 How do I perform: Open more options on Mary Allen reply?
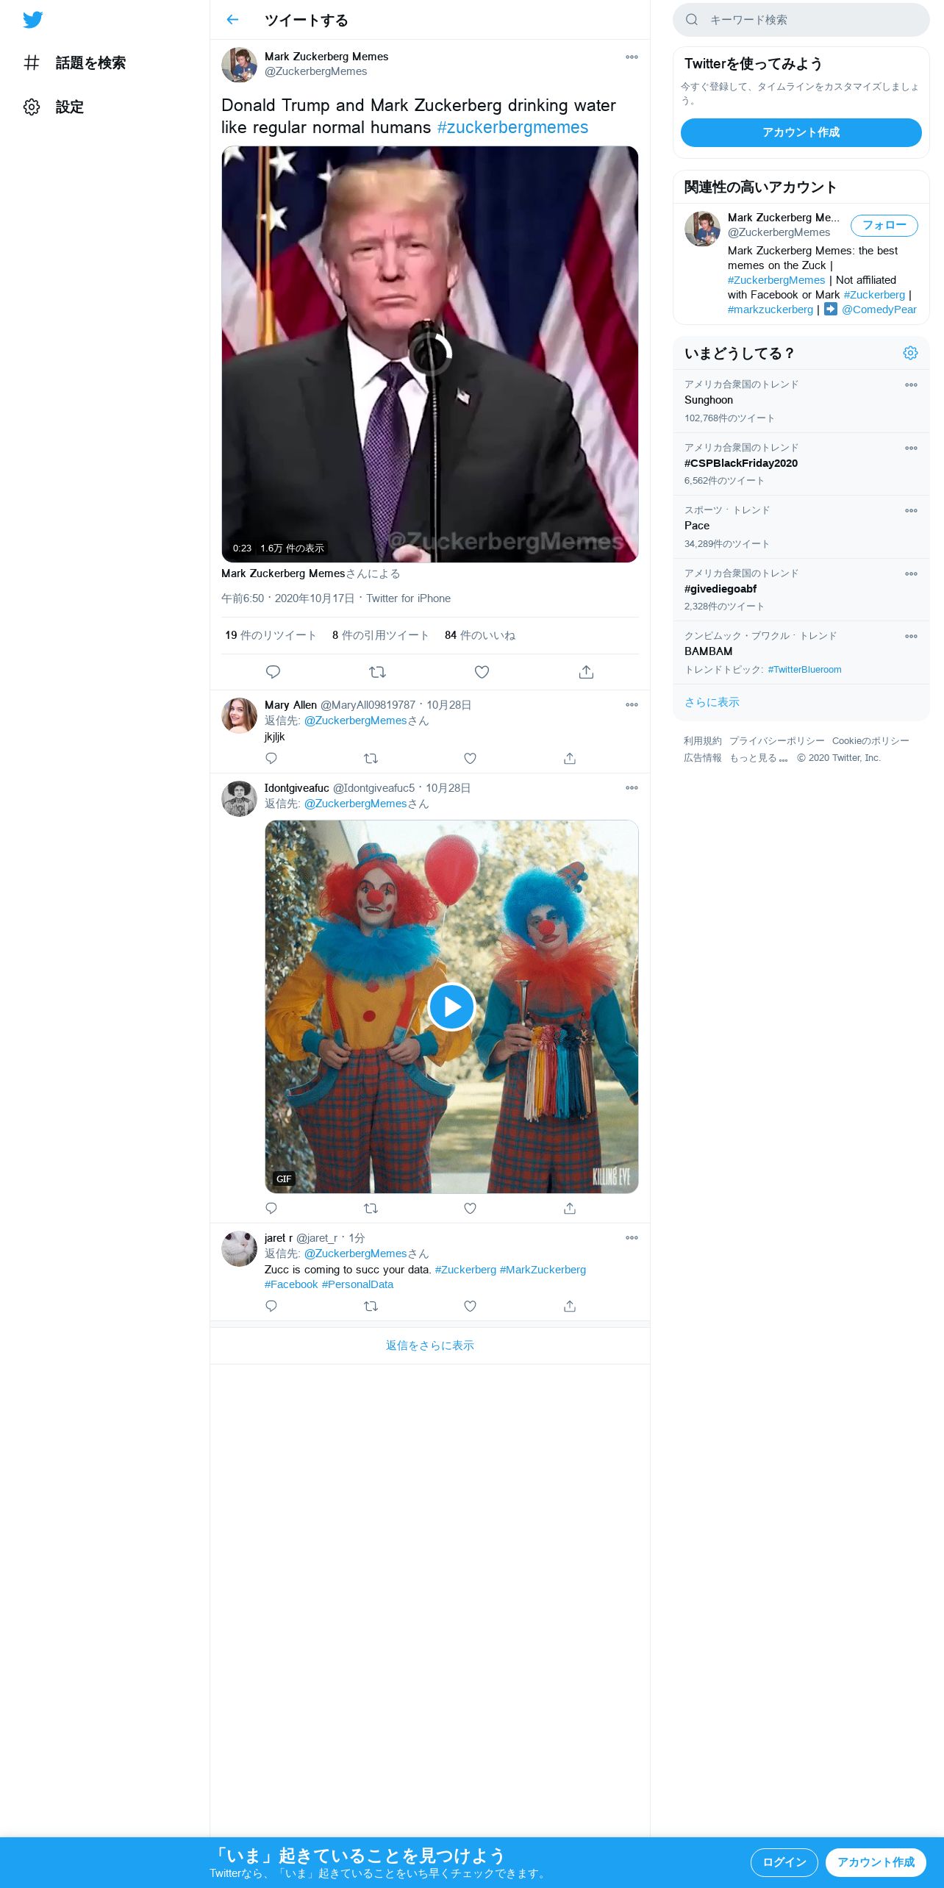[632, 704]
